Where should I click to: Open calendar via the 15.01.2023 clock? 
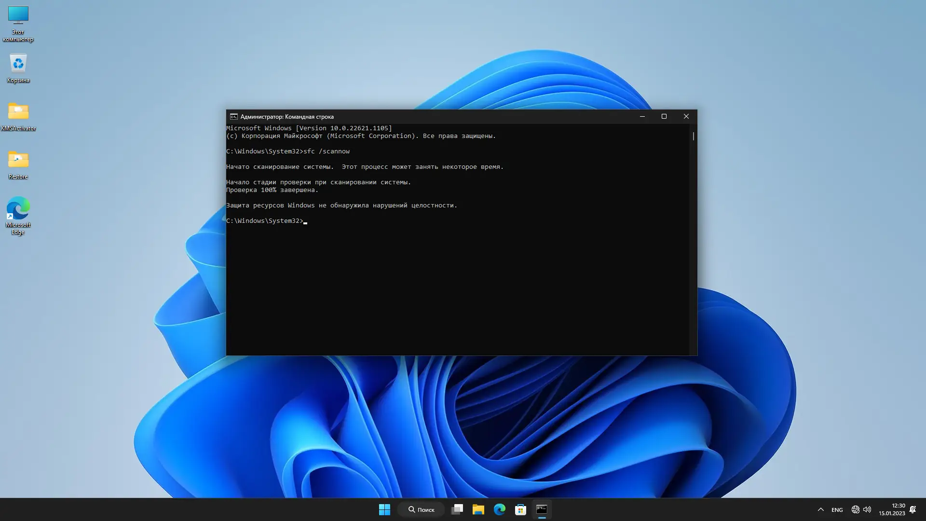point(892,509)
